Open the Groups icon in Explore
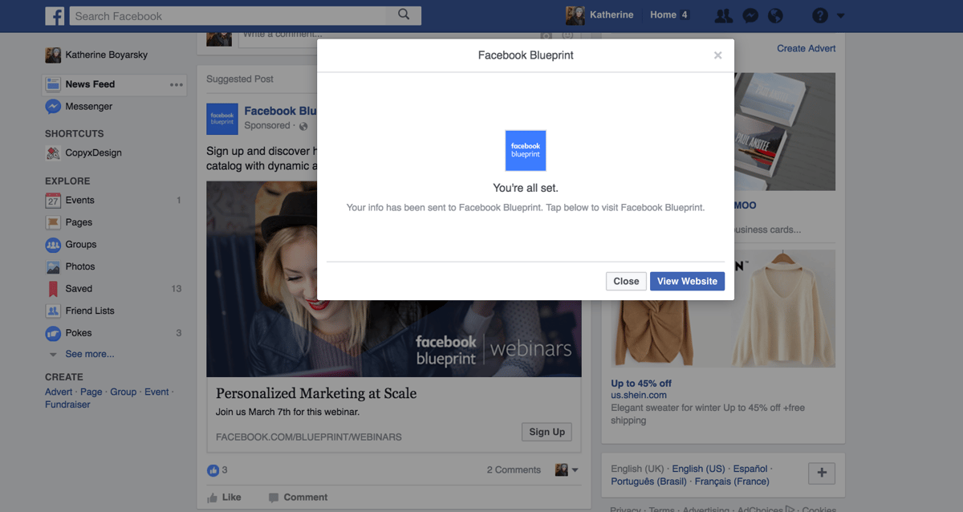Viewport: 963px width, 512px height. pos(52,244)
